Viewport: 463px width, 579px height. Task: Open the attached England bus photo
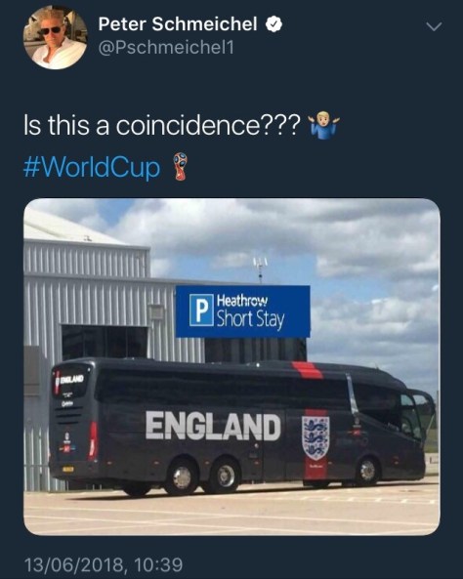pyautogui.click(x=231, y=367)
